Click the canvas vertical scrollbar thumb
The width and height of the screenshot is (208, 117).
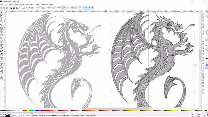tap(200, 55)
